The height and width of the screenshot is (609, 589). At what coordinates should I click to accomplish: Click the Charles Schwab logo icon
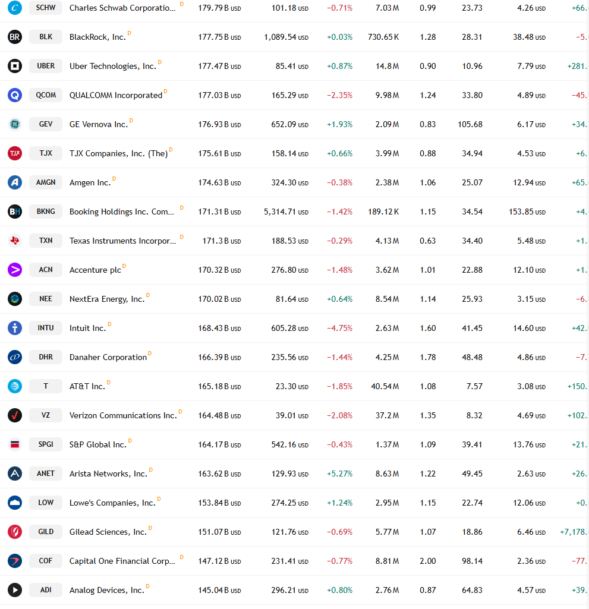pyautogui.click(x=15, y=7)
